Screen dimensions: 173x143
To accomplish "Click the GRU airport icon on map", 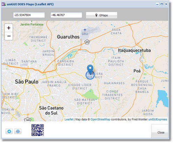I will point(85,30).
